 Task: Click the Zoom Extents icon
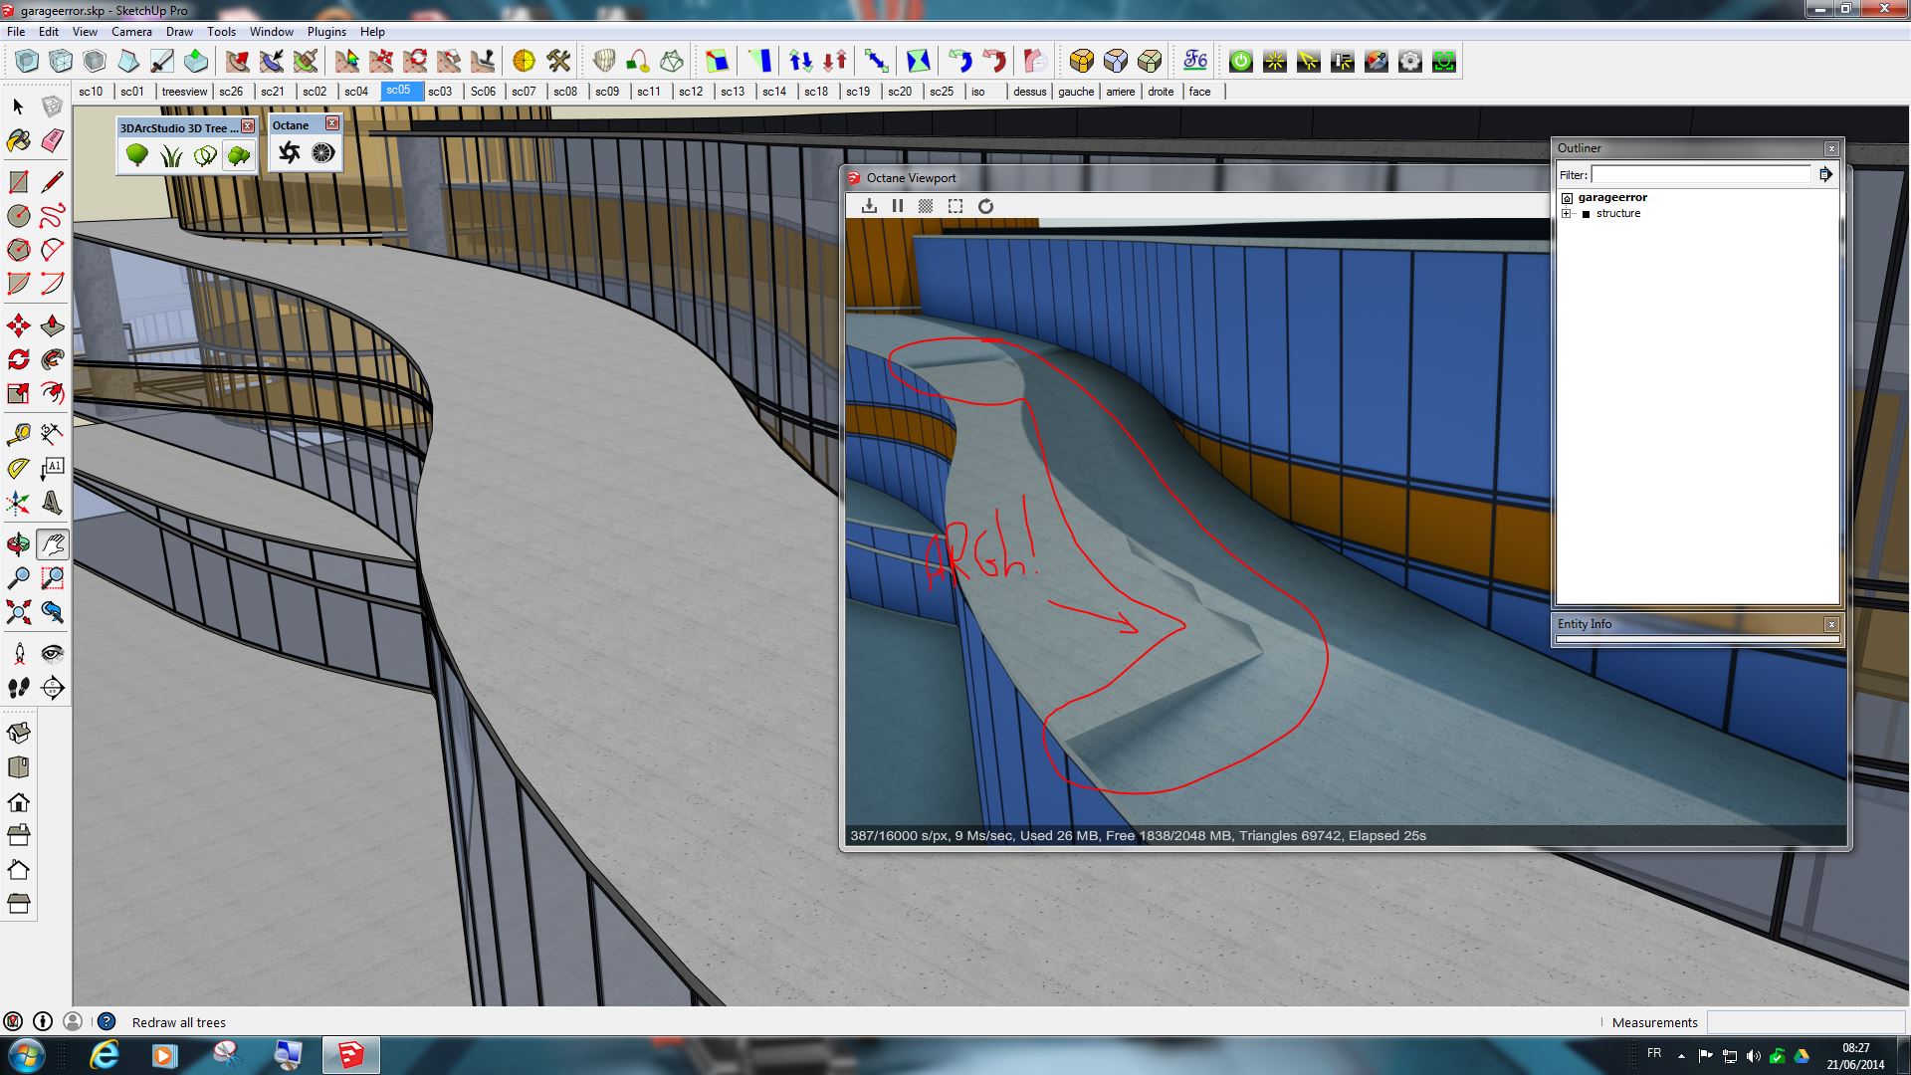pos(18,612)
